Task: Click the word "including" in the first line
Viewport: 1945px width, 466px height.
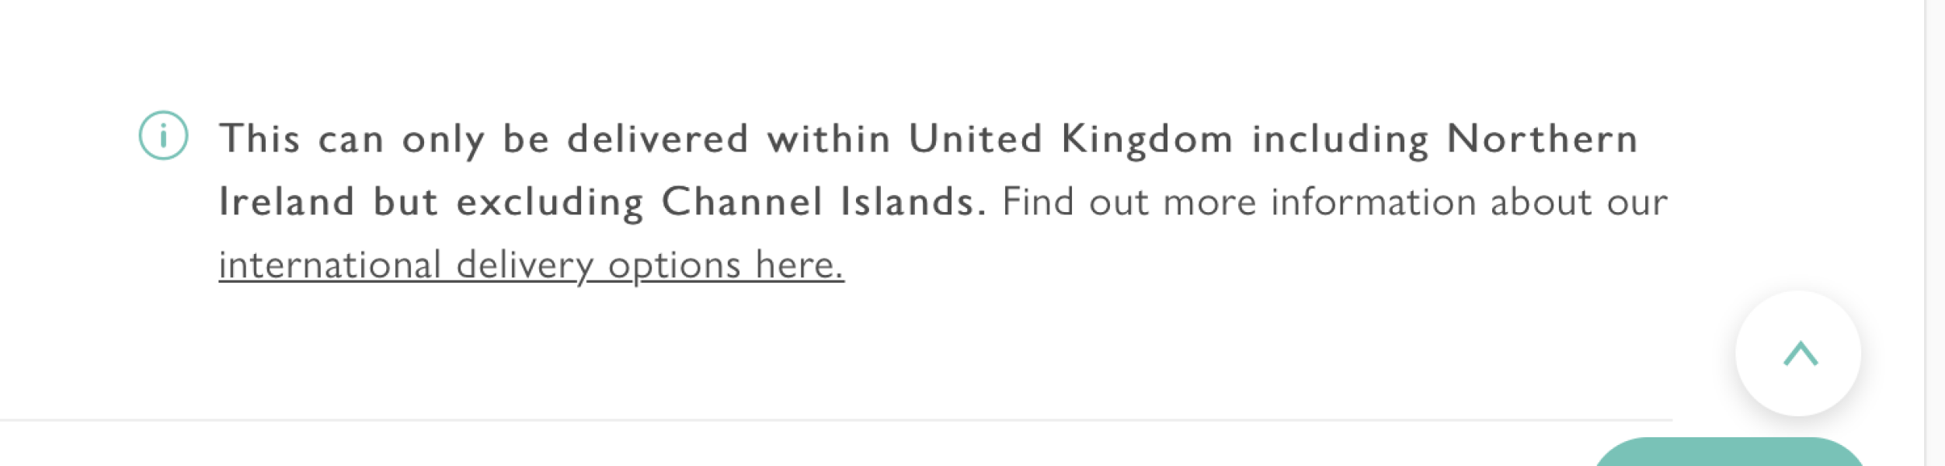Action: (x=1340, y=140)
